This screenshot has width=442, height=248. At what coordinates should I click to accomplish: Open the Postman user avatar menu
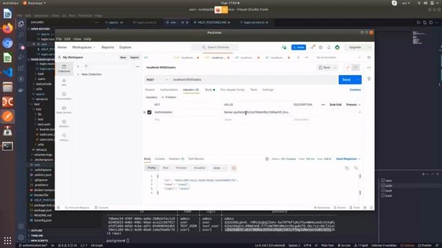click(338, 48)
